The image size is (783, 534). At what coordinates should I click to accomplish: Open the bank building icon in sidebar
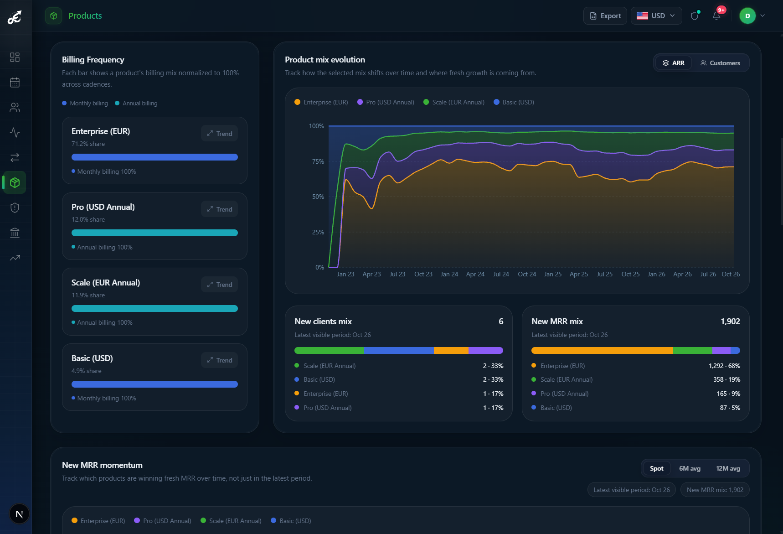[x=15, y=233]
